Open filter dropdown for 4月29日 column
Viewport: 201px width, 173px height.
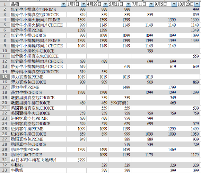105,4
